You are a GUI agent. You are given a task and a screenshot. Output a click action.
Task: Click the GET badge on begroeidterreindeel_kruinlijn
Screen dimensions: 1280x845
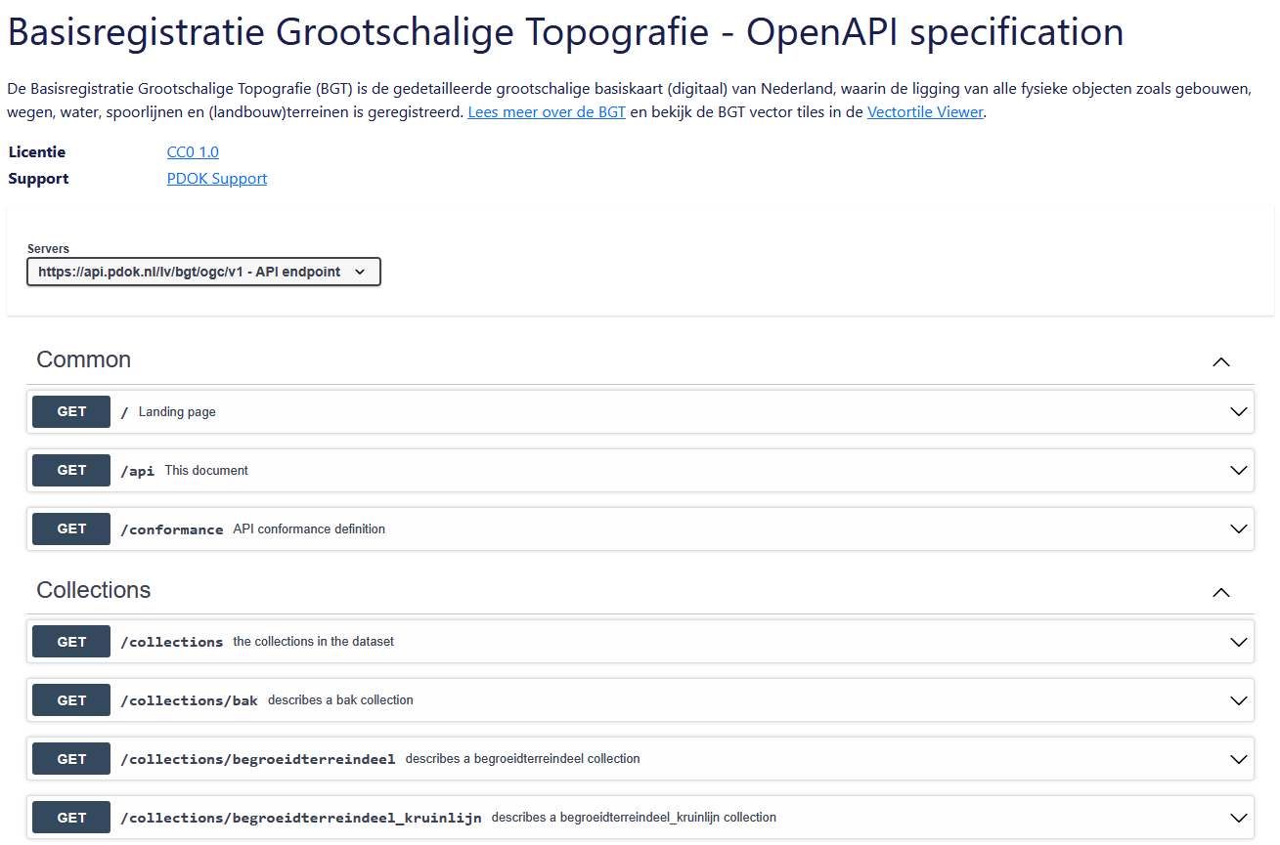(x=70, y=817)
